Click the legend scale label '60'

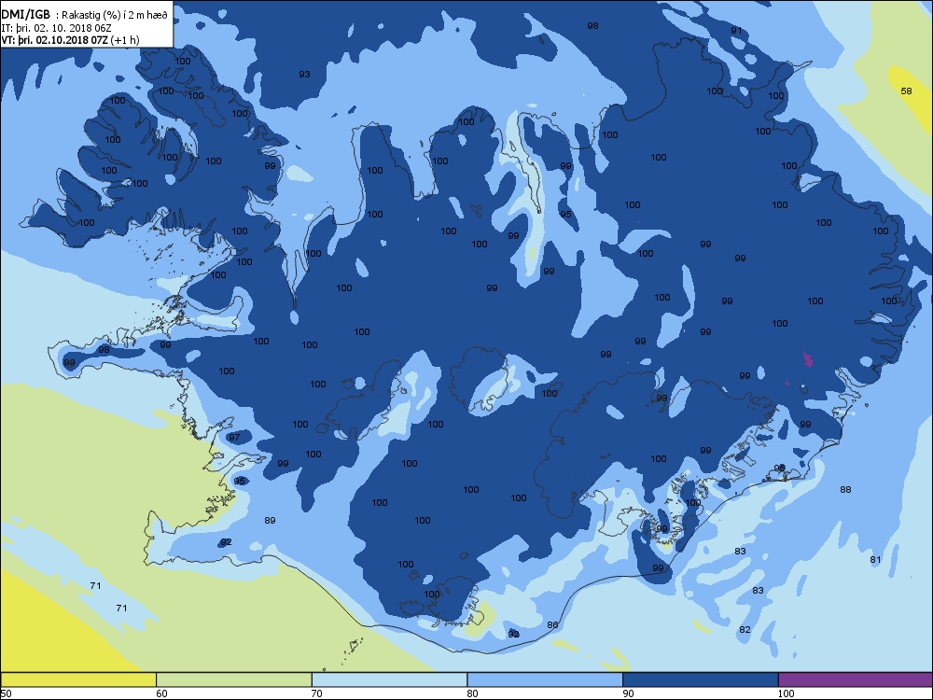click(x=161, y=693)
